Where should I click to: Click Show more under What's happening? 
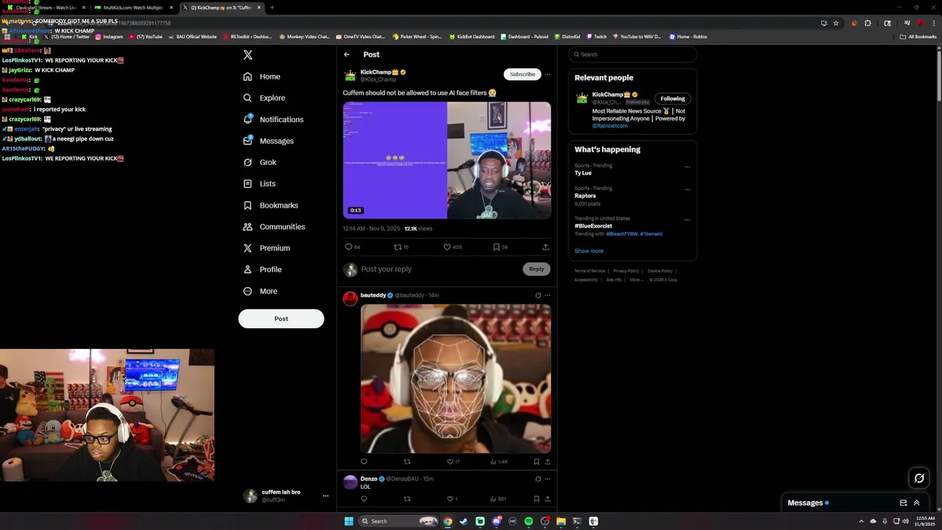point(589,251)
